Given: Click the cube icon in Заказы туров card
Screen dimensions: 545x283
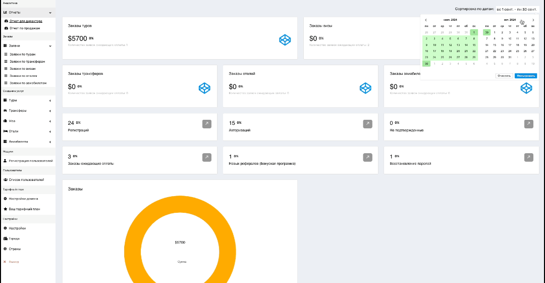Looking at the screenshot, I should 286,39.
